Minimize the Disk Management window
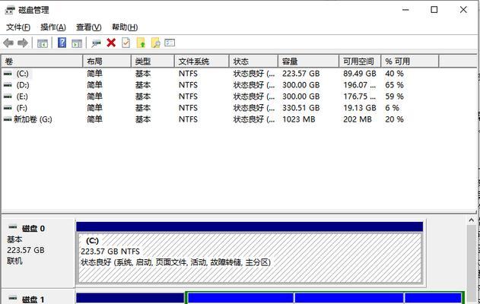The width and height of the screenshot is (480, 304). (405, 10)
